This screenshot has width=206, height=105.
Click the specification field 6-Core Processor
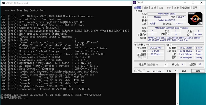click(x=175, y=28)
